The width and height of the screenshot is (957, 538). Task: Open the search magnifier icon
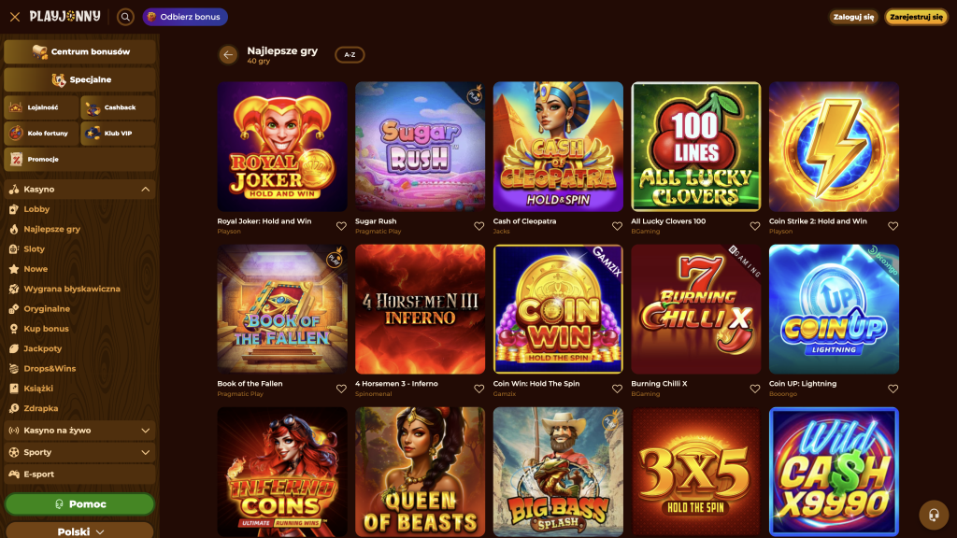[x=125, y=17]
